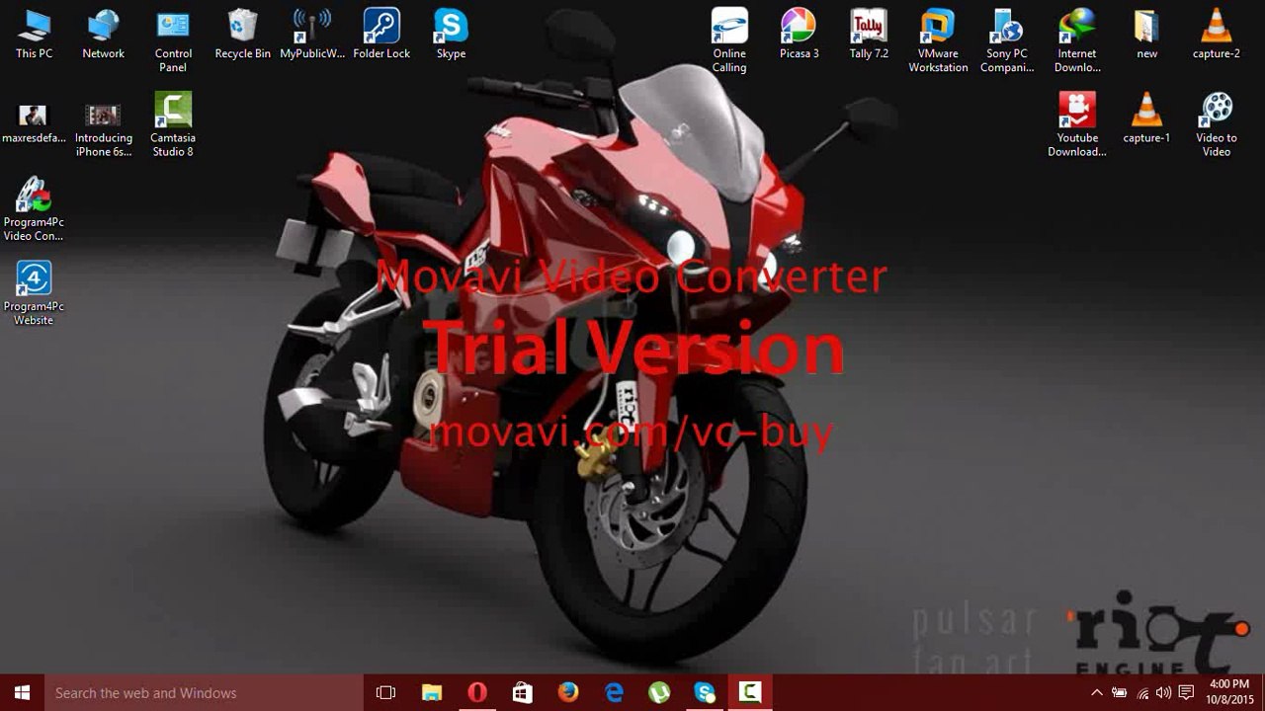Viewport: 1265px width, 711px height.
Task: Select the Program4Pc Video Converter shortcut
Action: [34, 209]
